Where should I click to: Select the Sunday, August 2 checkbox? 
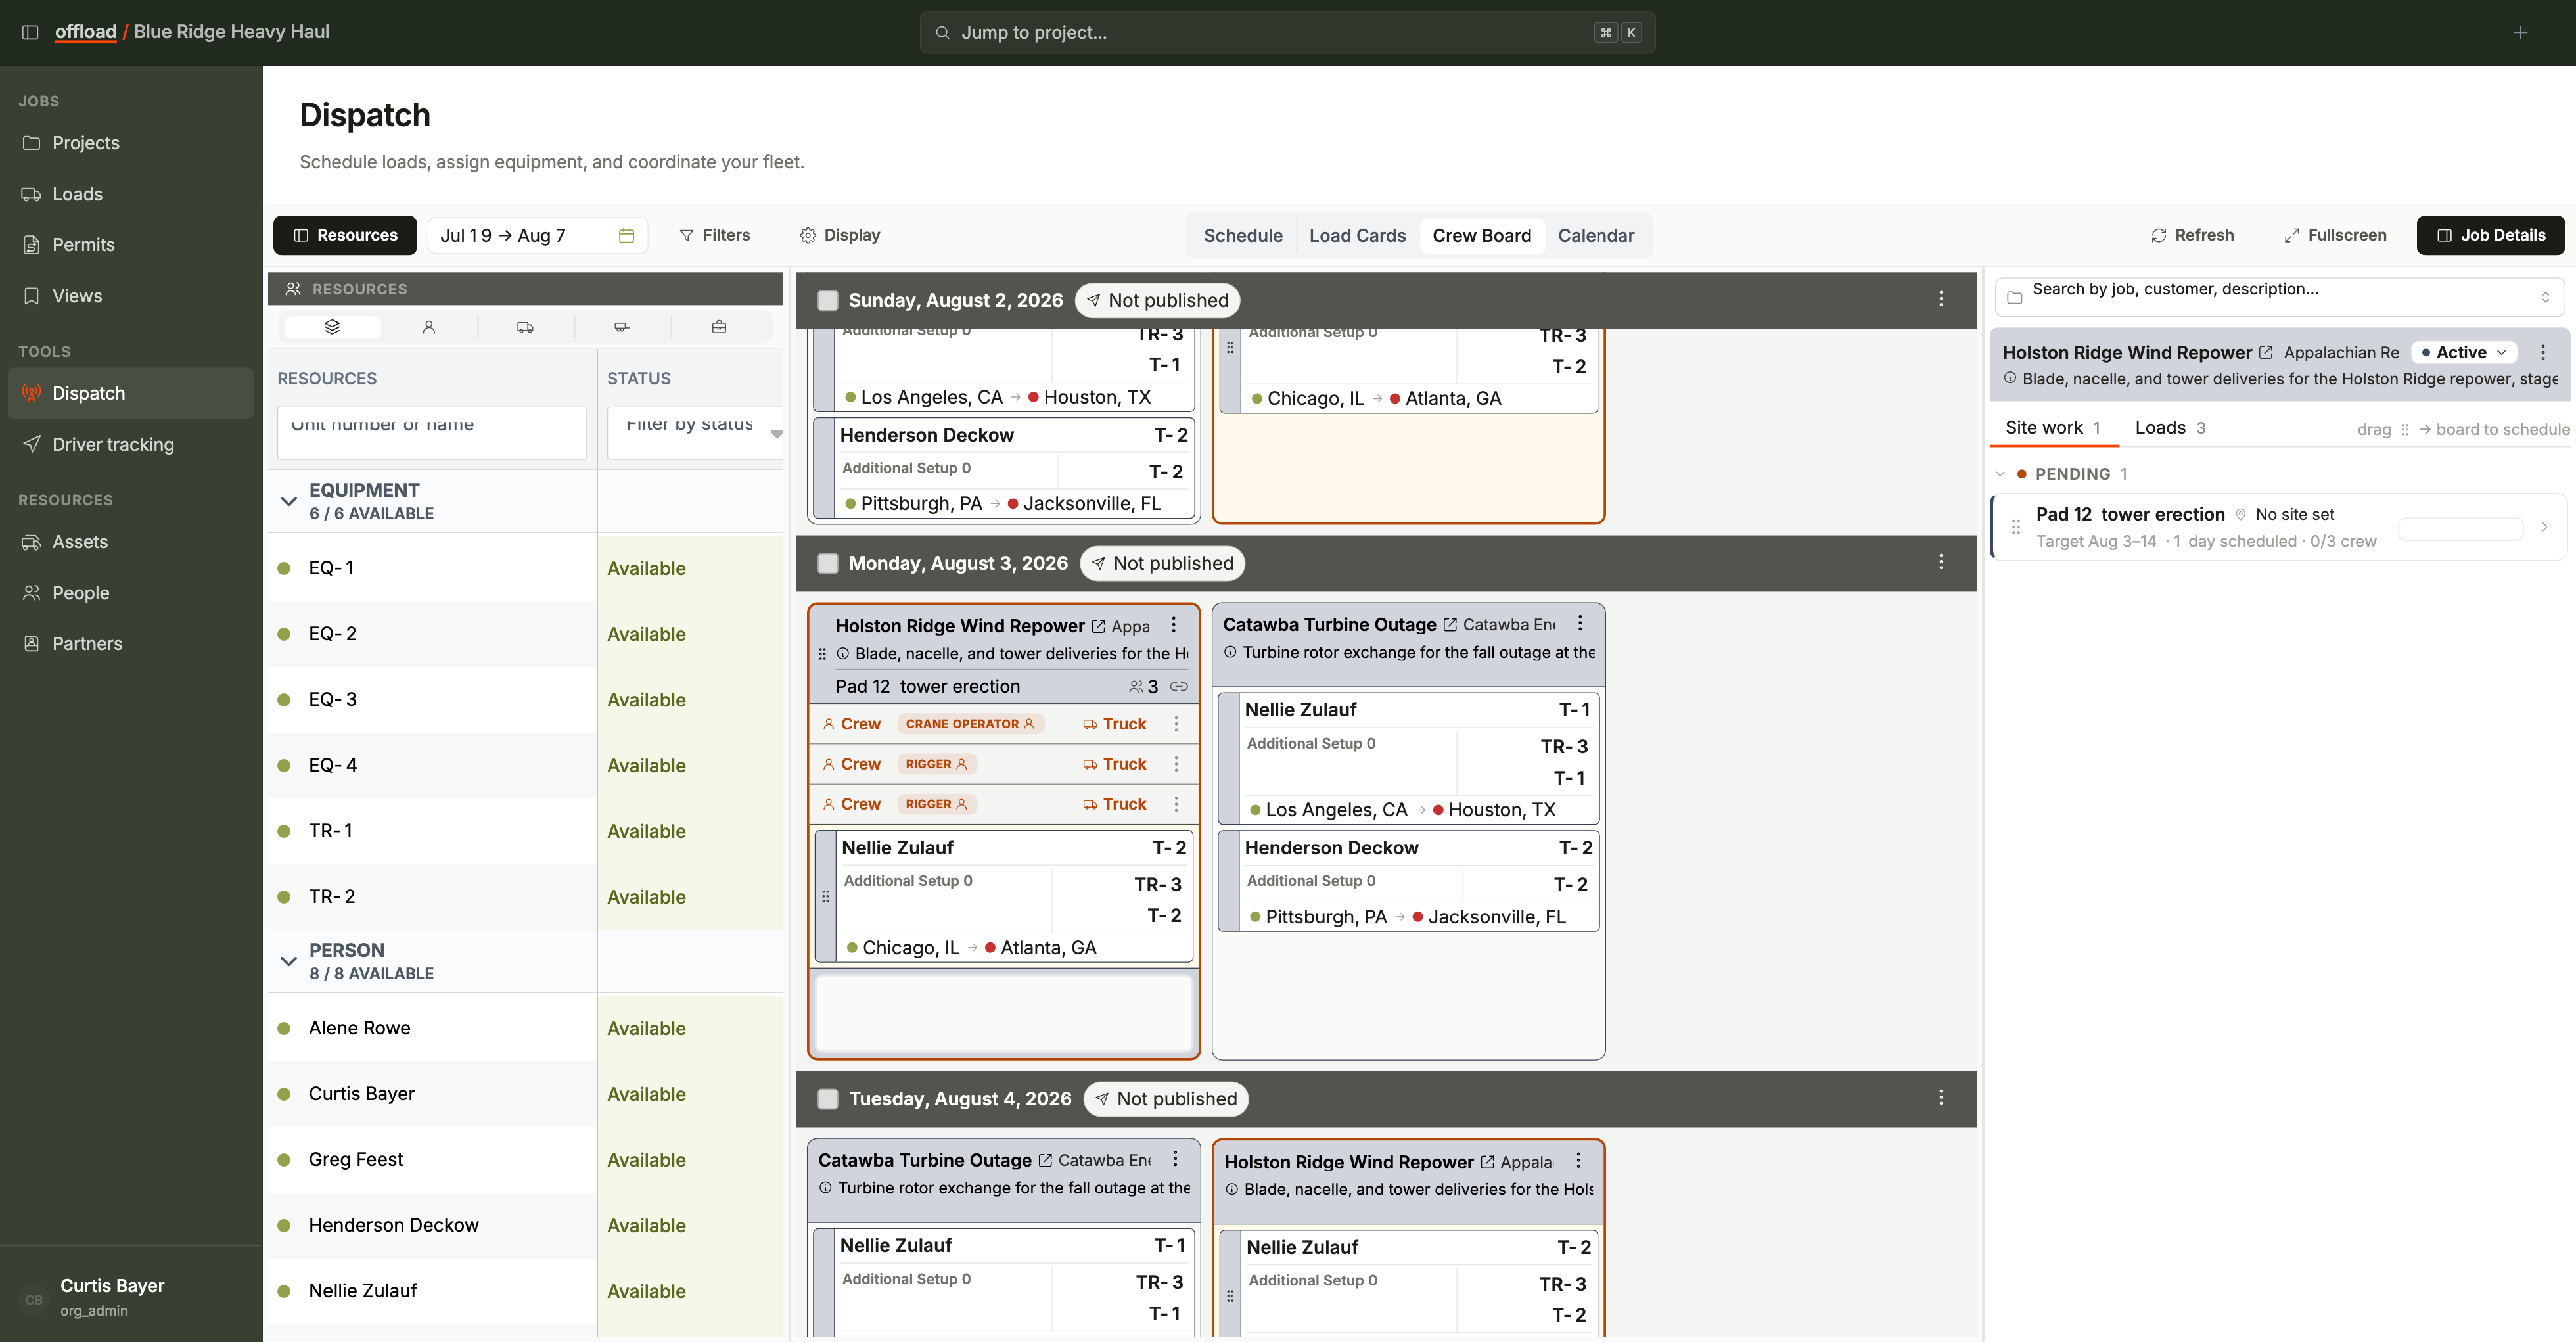[x=828, y=300]
